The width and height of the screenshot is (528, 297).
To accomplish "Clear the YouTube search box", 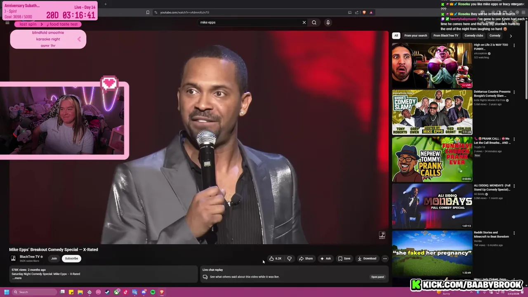I will click(304, 22).
